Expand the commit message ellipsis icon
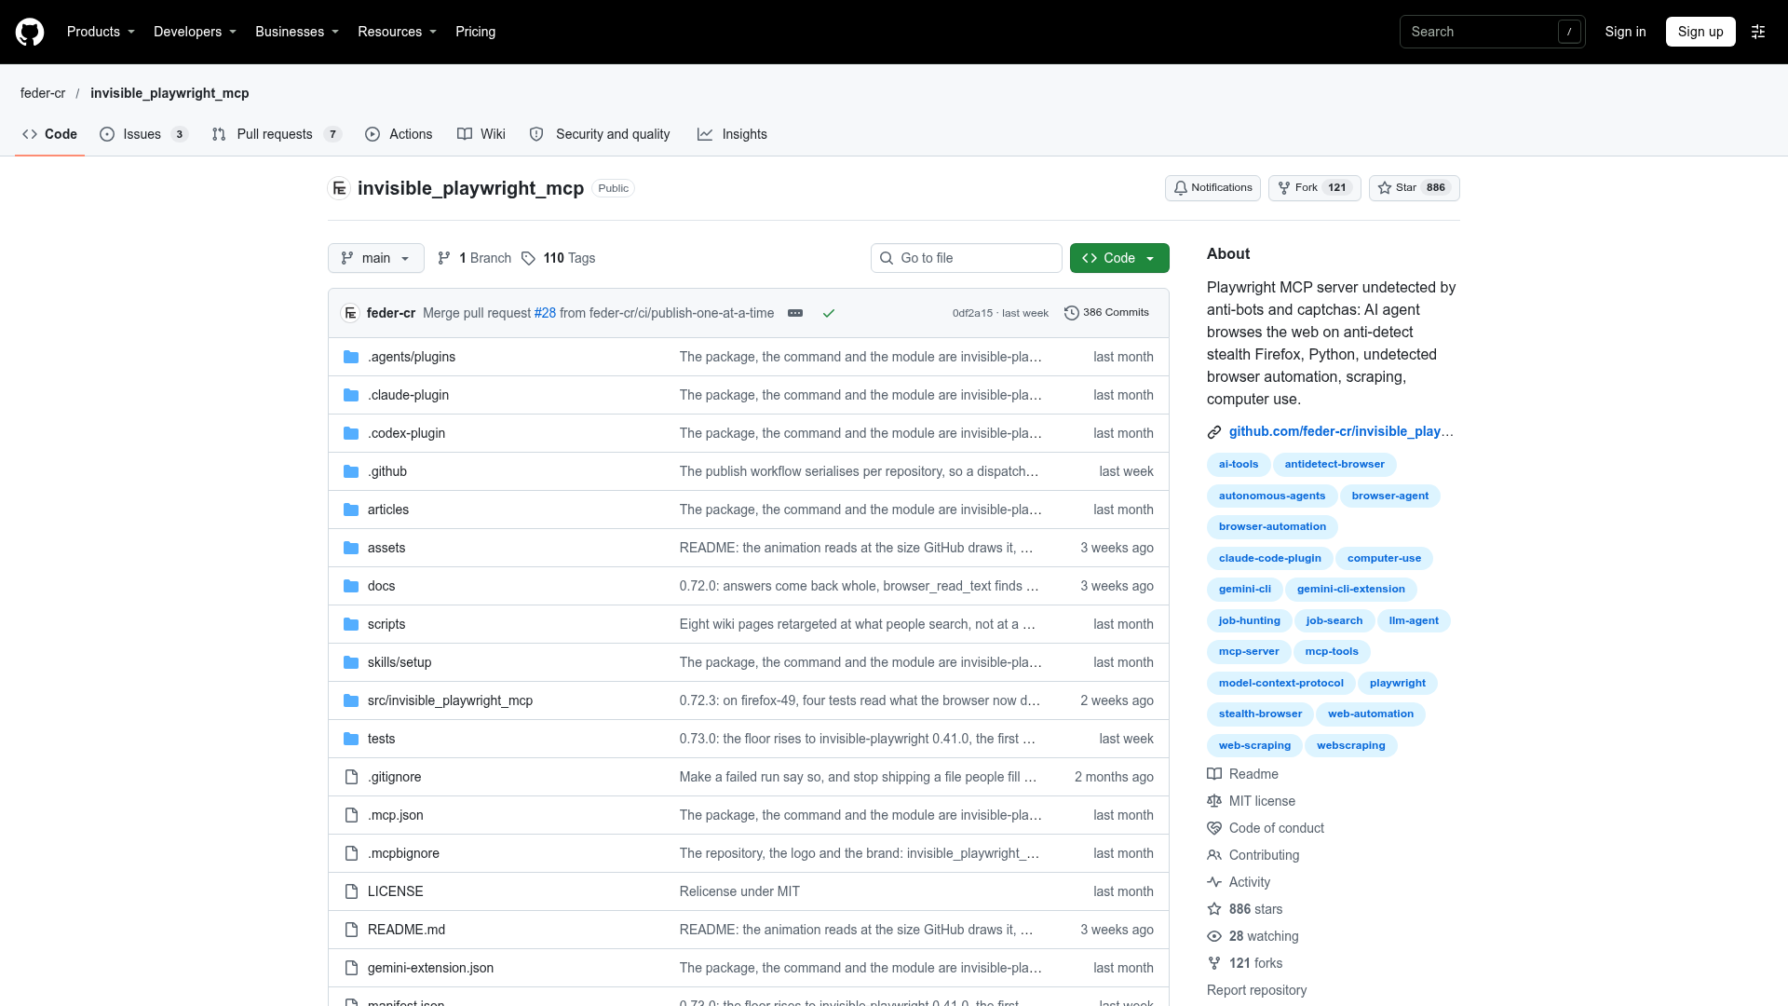Image resolution: width=1788 pixels, height=1006 pixels. pos(795,313)
